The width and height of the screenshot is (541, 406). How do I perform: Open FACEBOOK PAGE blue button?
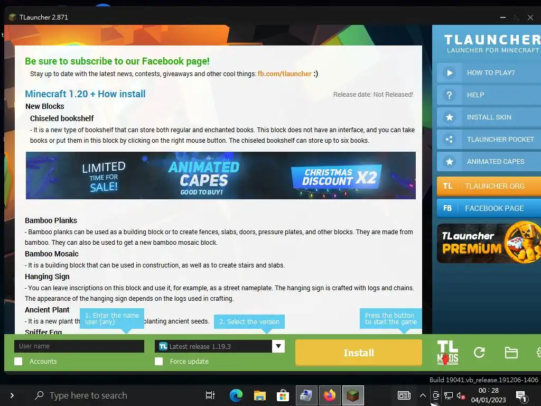click(489, 208)
